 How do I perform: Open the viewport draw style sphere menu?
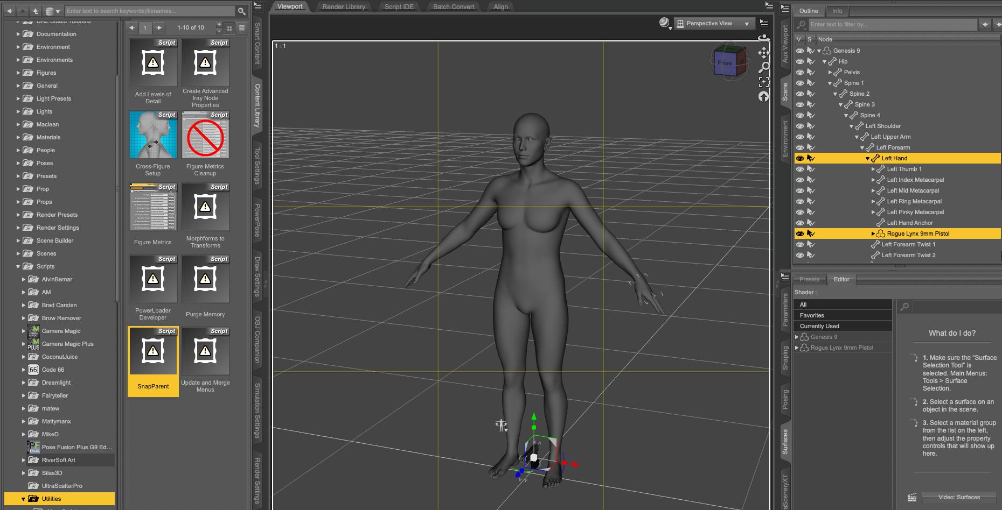(665, 23)
